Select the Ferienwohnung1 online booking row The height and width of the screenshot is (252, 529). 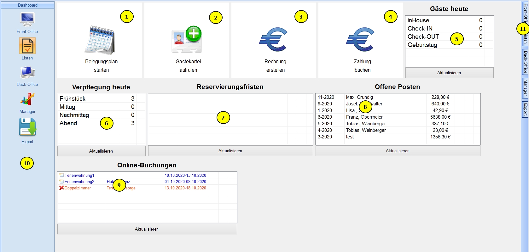pos(79,175)
